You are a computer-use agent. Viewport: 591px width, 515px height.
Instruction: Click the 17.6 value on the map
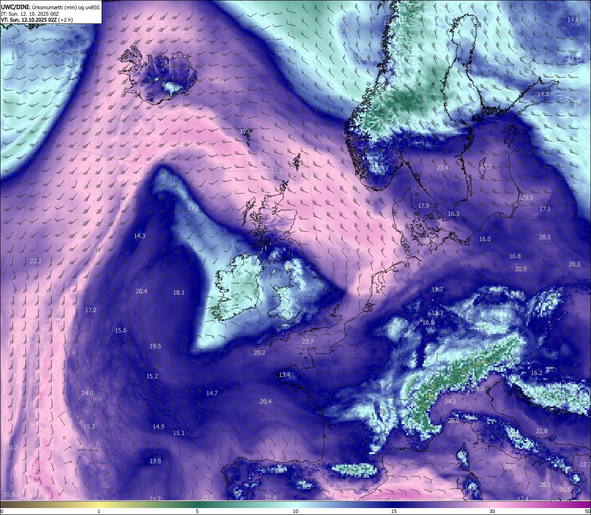coord(246,132)
